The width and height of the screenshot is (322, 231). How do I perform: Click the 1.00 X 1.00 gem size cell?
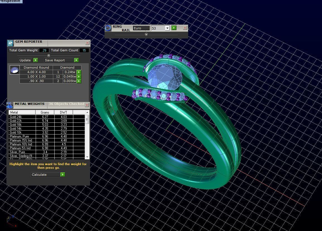coord(36,76)
